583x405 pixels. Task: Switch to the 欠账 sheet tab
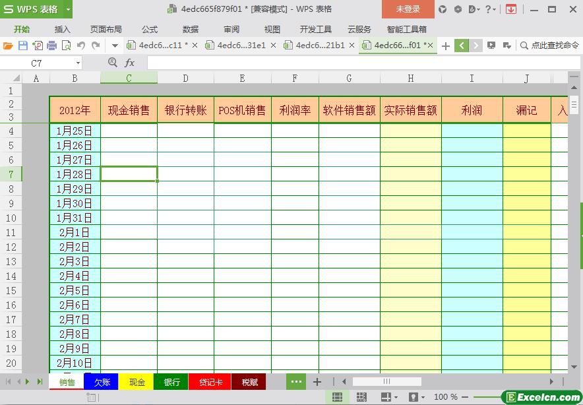tap(102, 382)
